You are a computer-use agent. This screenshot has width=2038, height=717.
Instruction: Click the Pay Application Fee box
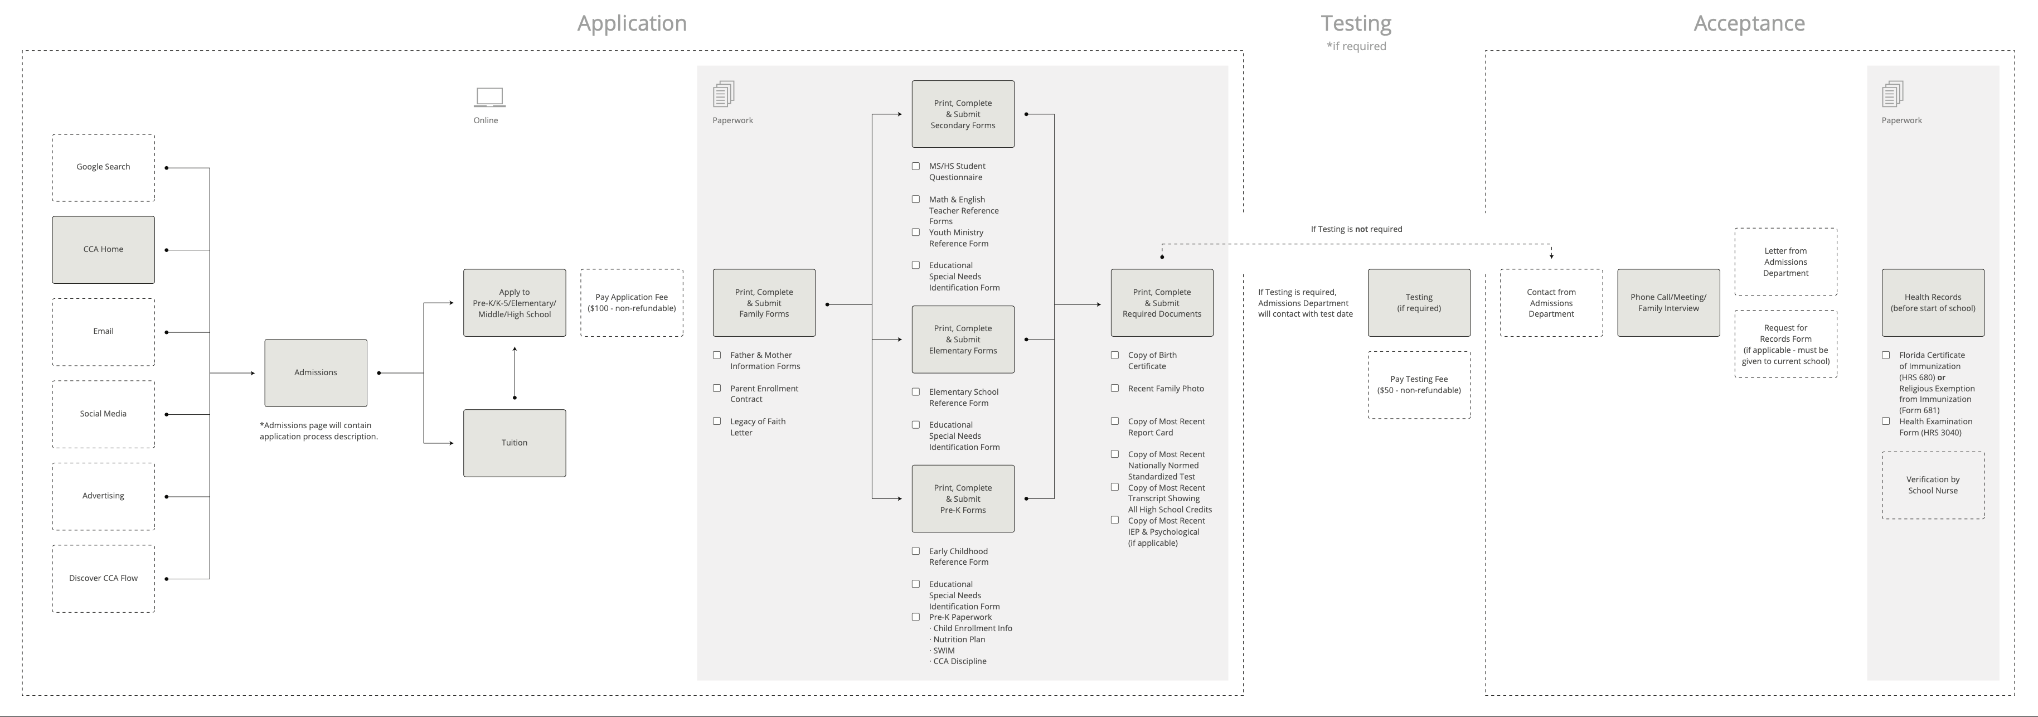632,303
